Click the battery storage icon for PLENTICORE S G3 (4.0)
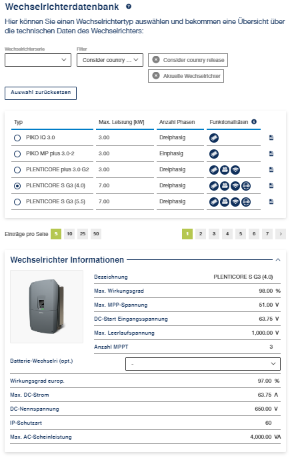The width and height of the screenshot is (292, 458). click(x=225, y=186)
